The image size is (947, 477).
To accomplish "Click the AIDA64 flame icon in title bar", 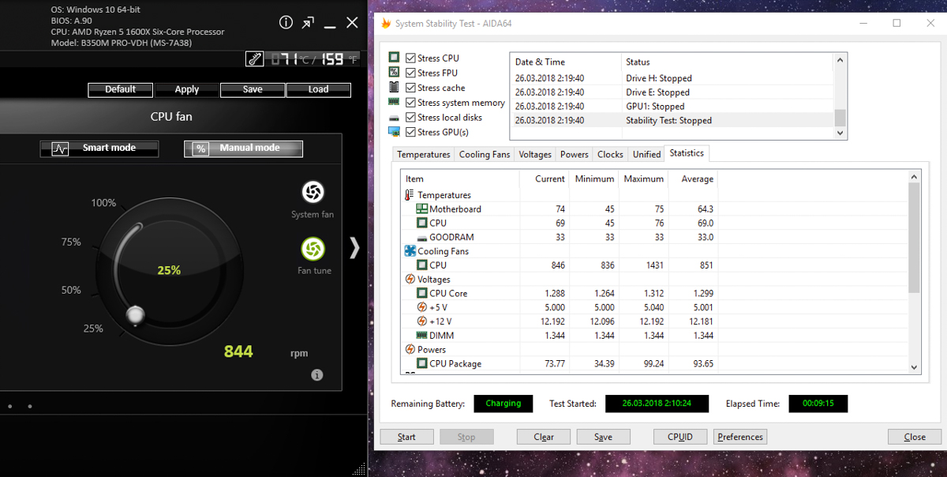I will point(385,24).
